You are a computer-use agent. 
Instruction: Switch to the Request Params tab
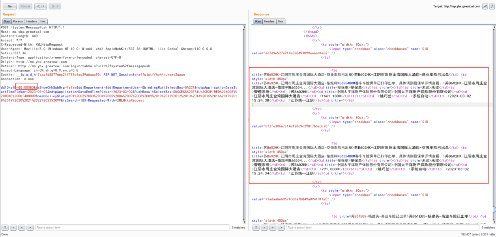pyautogui.click(x=18, y=21)
